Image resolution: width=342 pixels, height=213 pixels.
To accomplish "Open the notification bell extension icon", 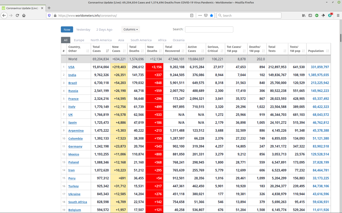I will [x=323, y=15].
